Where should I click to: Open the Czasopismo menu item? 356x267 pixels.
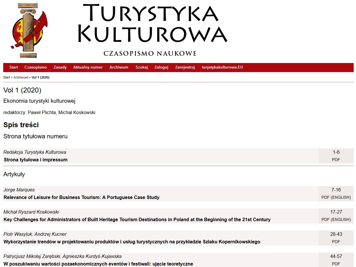[x=36, y=67]
